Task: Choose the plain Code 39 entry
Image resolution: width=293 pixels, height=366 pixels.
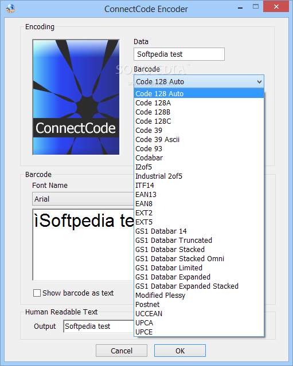Action: pyautogui.click(x=199, y=130)
